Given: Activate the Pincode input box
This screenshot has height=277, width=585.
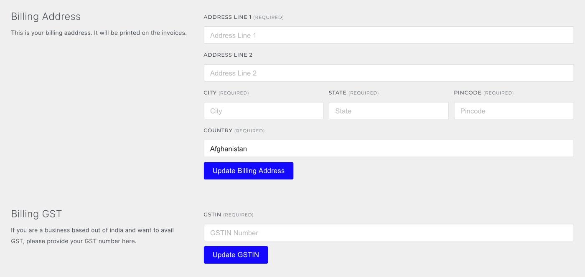Looking at the screenshot, I should coord(514,111).
